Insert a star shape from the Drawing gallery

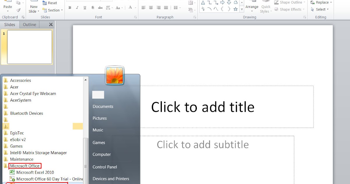click(235, 9)
